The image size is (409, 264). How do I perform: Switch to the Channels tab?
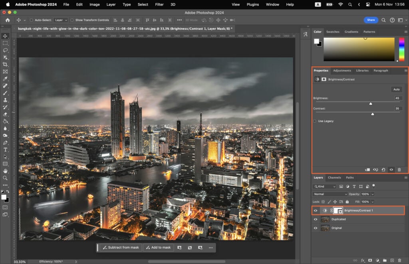click(335, 177)
